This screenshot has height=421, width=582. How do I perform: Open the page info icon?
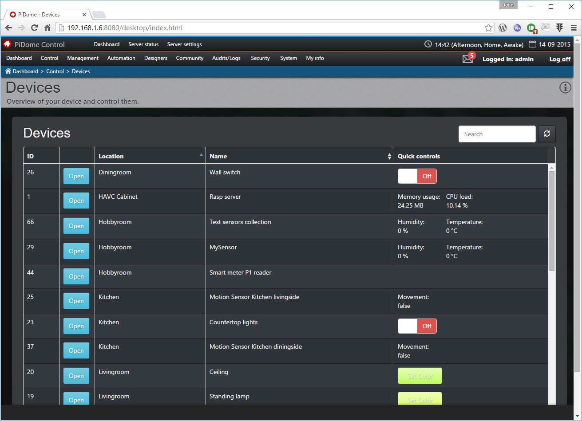coord(565,88)
